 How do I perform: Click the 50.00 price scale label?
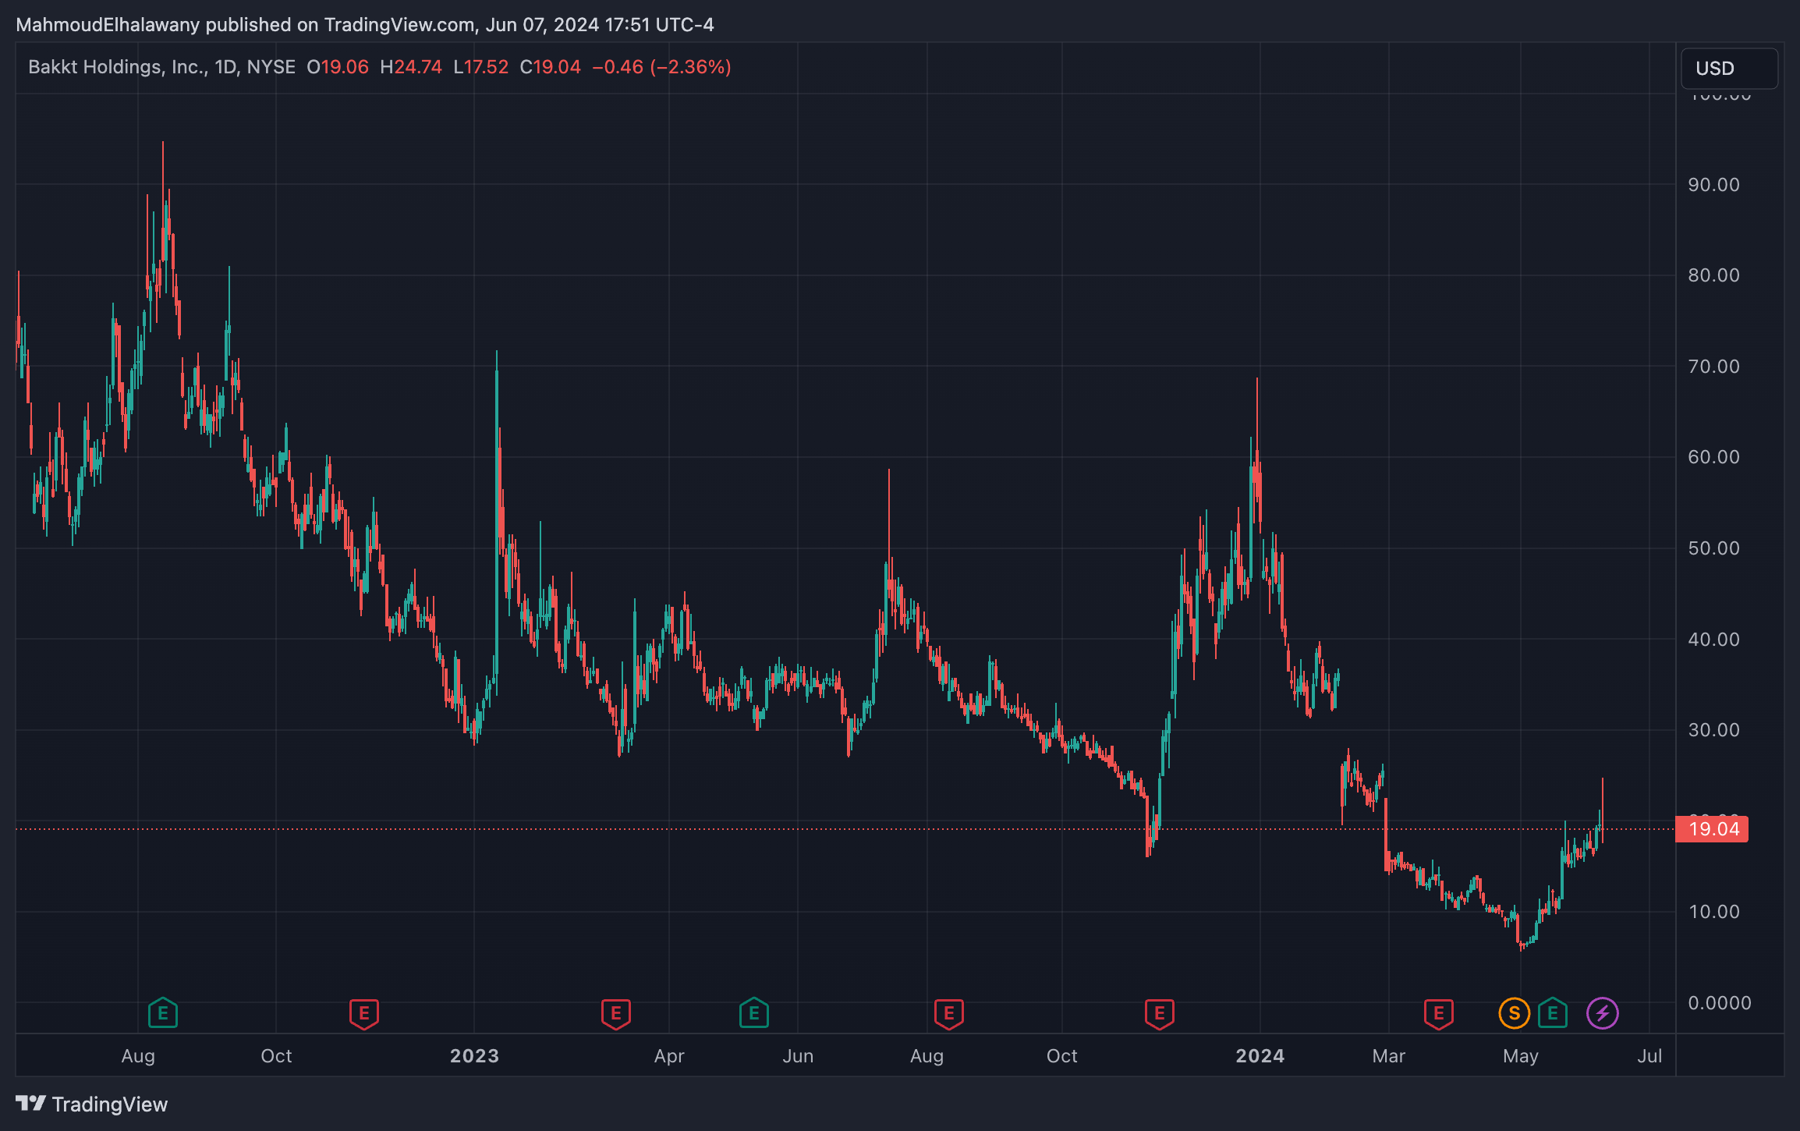[1713, 548]
